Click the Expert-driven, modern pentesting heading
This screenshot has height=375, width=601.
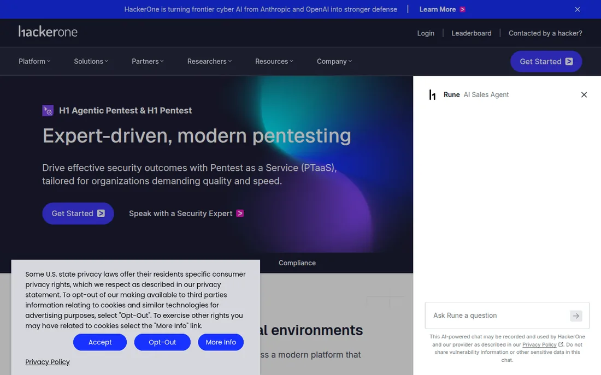pos(197,135)
